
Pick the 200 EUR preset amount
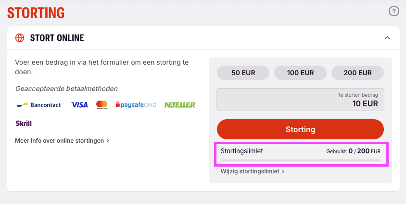coord(357,73)
